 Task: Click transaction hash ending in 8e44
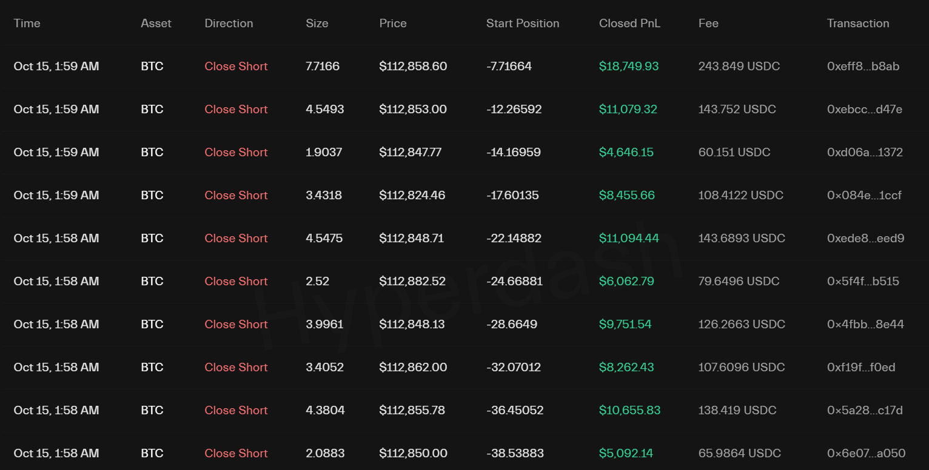click(865, 325)
